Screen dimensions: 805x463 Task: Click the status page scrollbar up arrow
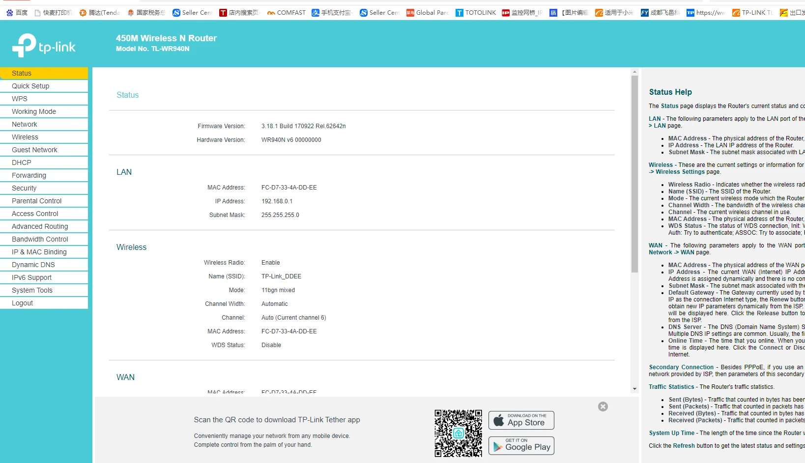(x=634, y=72)
